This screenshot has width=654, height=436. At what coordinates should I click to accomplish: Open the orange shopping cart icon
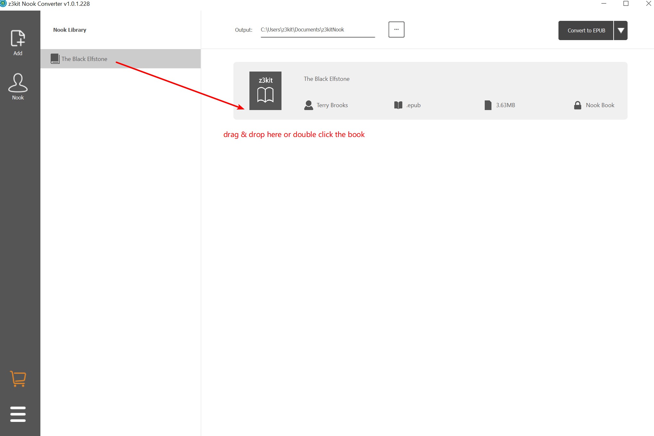[18, 379]
